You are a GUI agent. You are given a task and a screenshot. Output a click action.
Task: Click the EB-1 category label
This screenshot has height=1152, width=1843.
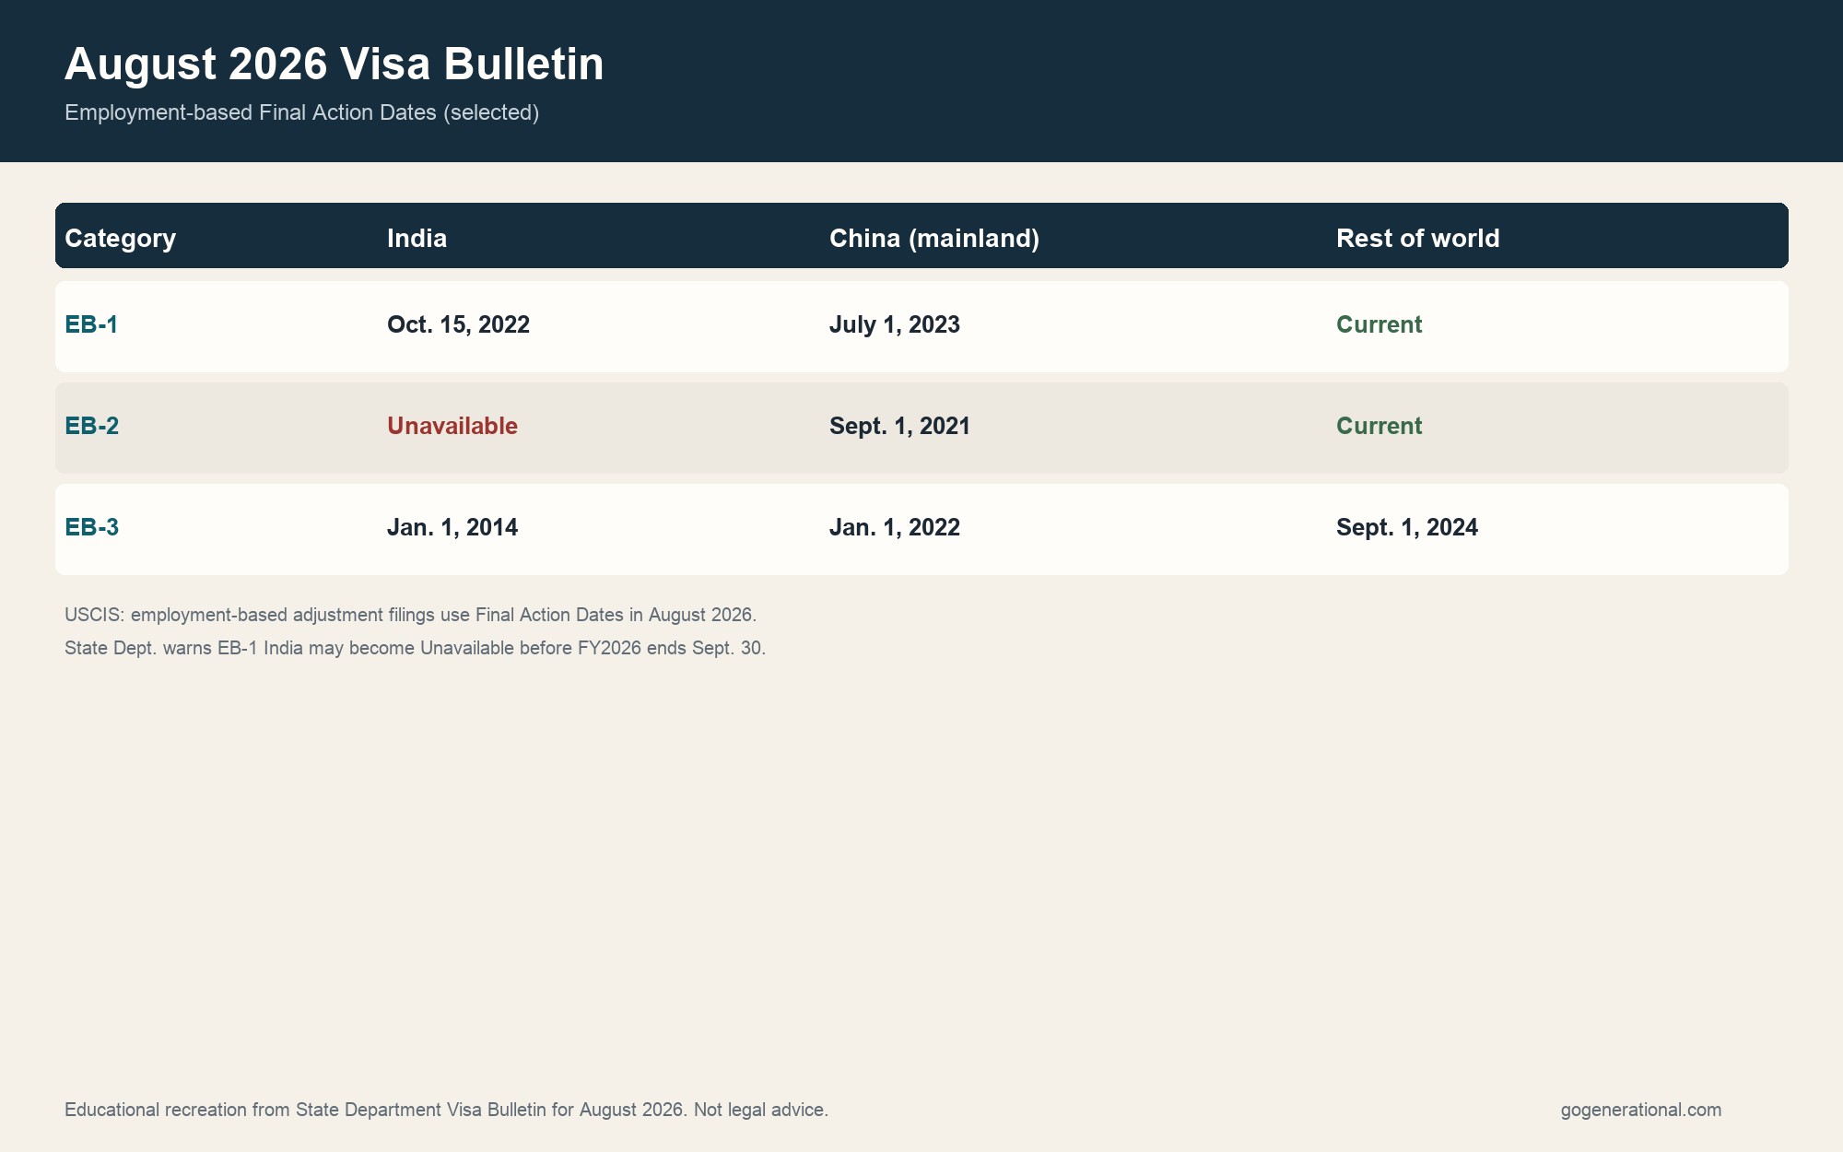pos(91,324)
